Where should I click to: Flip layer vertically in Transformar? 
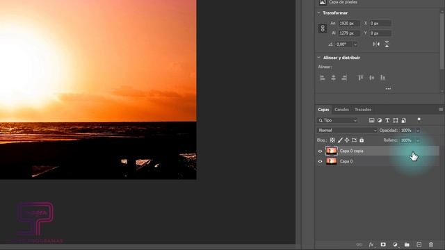(x=387, y=44)
